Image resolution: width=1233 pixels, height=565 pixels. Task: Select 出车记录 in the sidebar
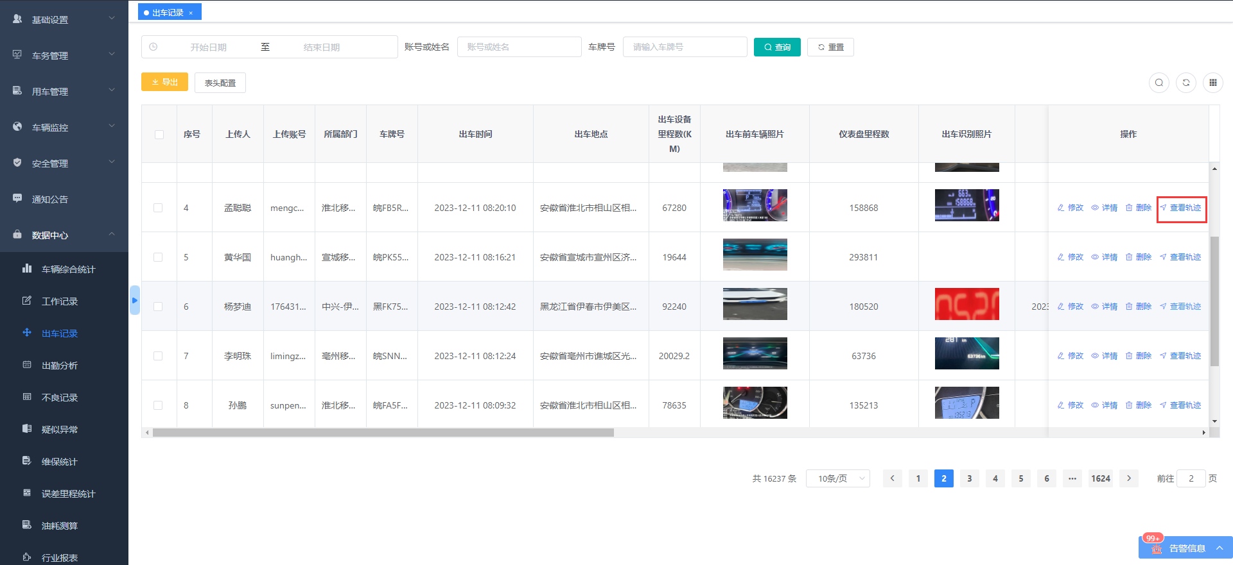(x=64, y=333)
